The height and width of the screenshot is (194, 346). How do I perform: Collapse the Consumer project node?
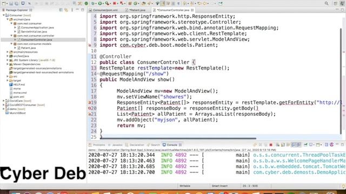click(4, 15)
